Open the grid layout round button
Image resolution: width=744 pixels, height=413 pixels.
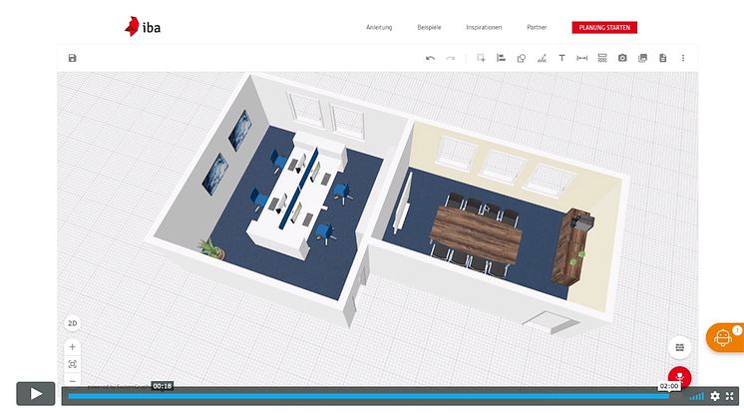pyautogui.click(x=679, y=347)
